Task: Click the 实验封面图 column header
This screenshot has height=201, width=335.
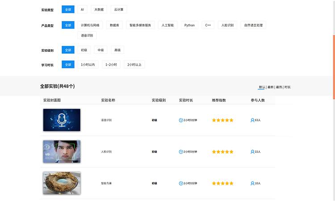Action: pyautogui.click(x=52, y=100)
